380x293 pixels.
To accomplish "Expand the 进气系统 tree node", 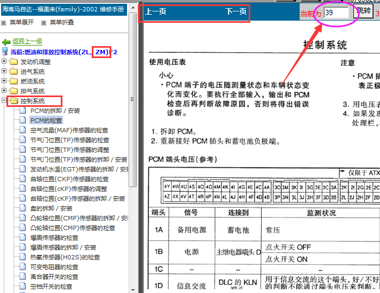I will 4,71.
